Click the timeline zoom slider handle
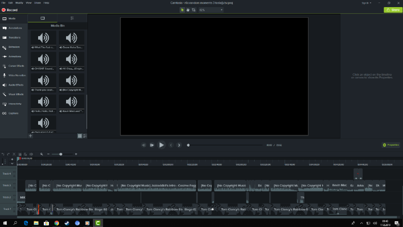This screenshot has height=227, width=403. point(60,154)
